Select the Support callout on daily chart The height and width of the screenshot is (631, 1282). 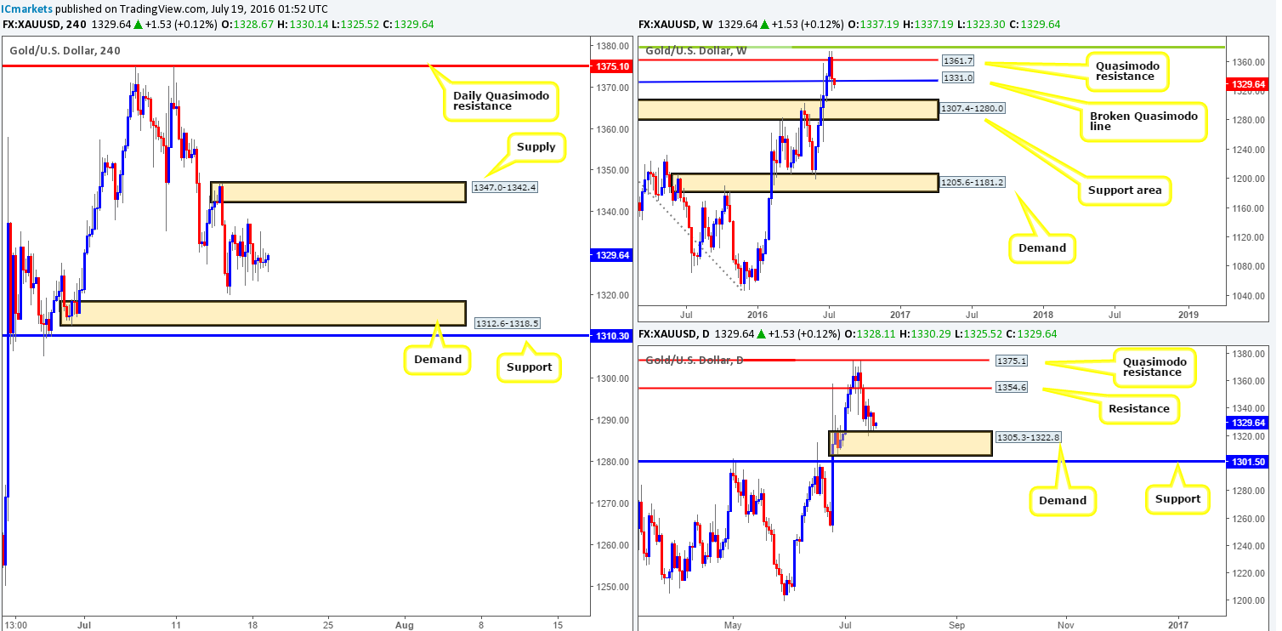[x=1177, y=498]
